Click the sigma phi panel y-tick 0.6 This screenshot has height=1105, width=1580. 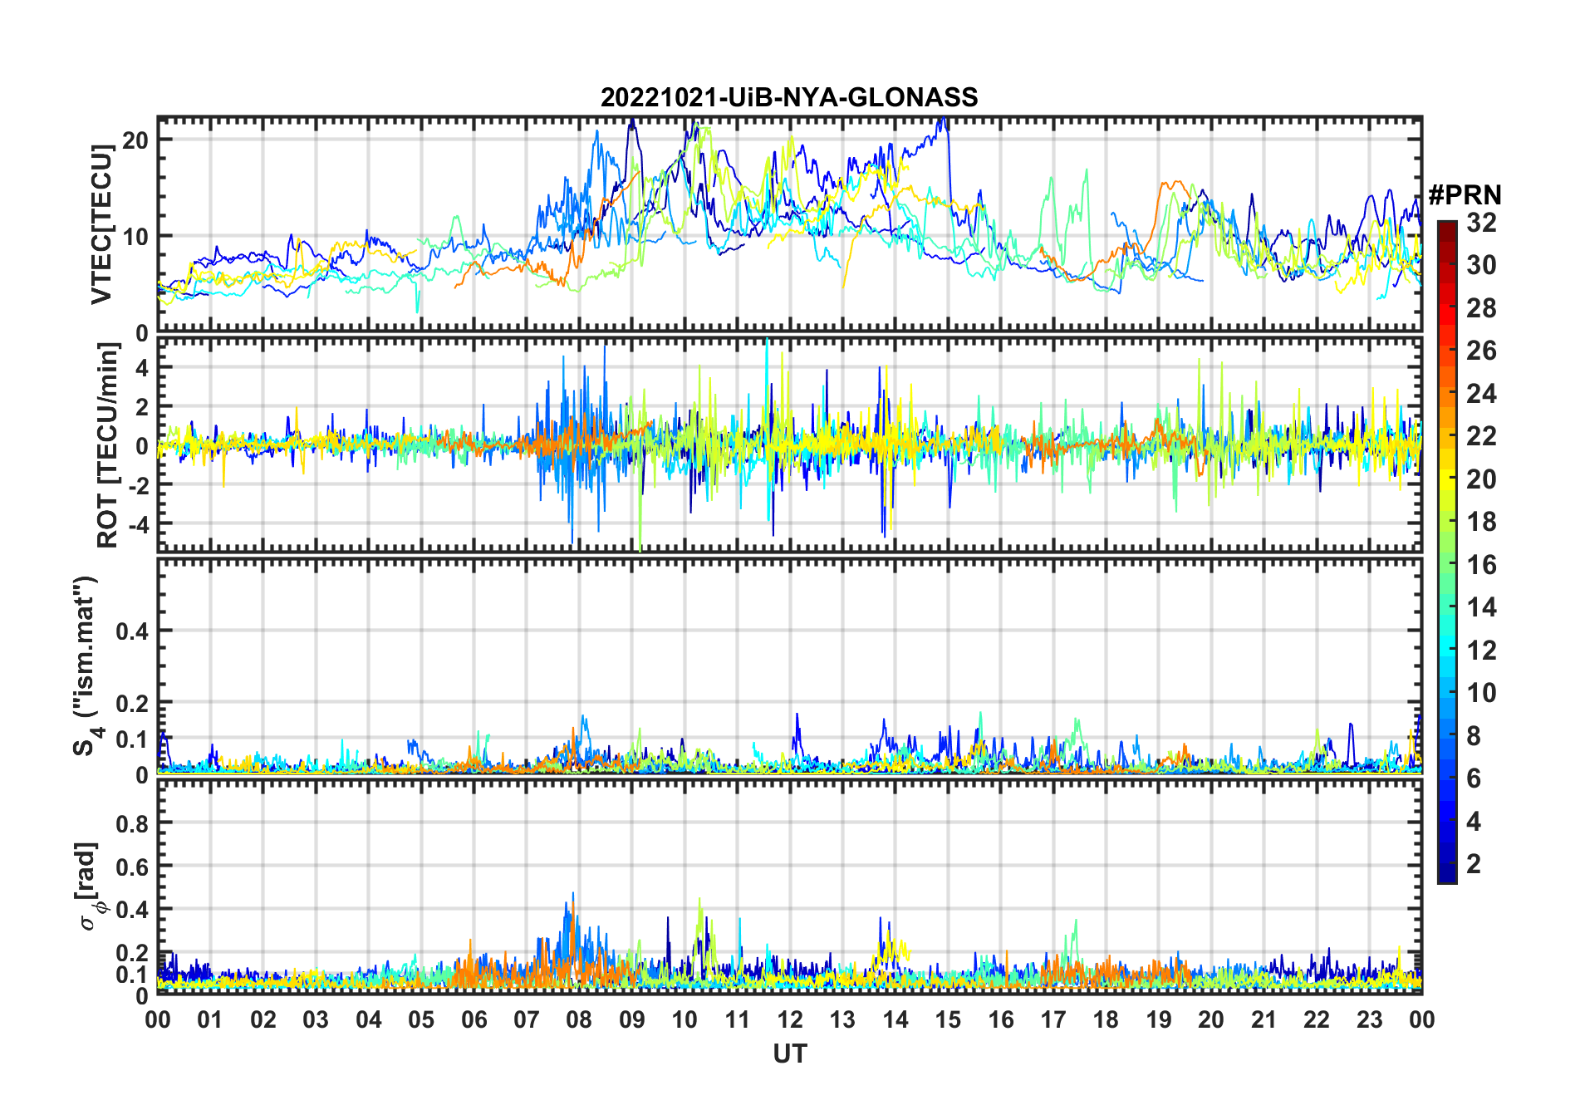(133, 867)
